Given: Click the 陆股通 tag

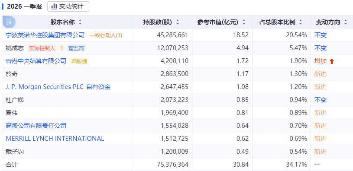Looking at the screenshot, I should (79, 61).
